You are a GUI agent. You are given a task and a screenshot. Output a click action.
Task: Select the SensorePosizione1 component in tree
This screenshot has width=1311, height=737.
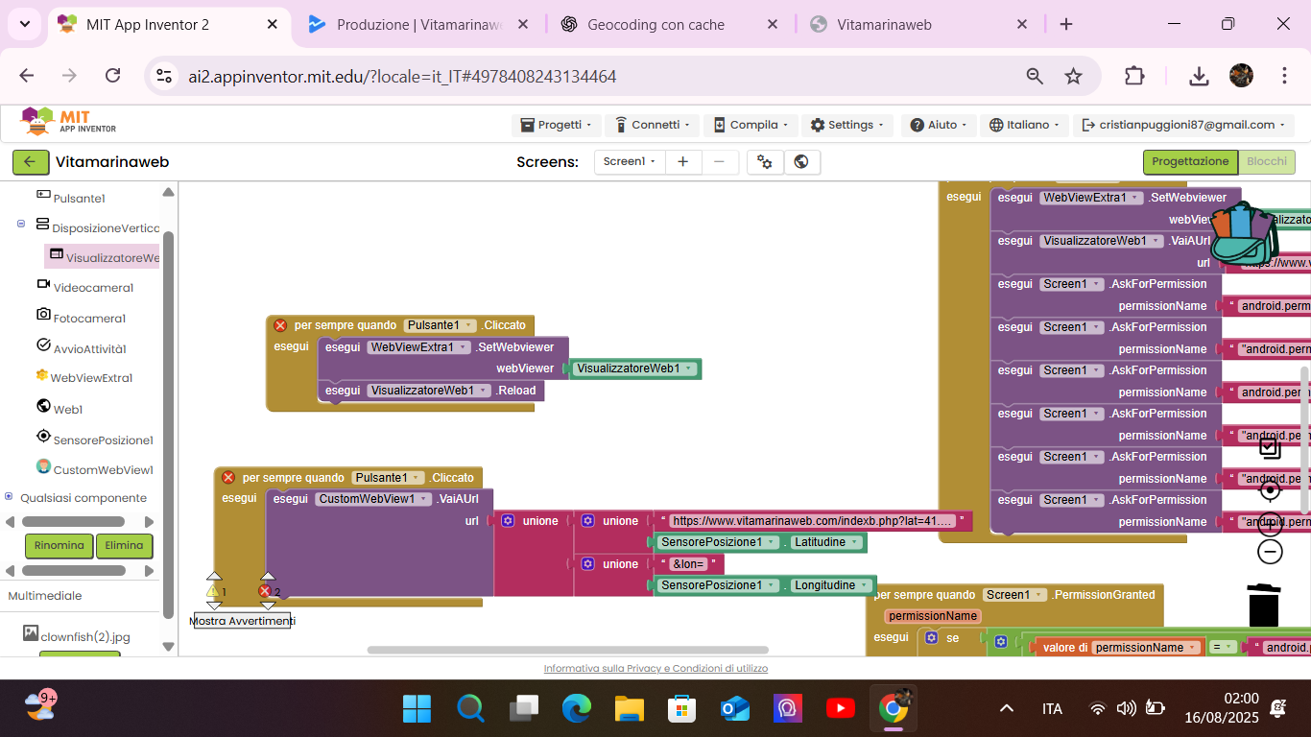(103, 440)
